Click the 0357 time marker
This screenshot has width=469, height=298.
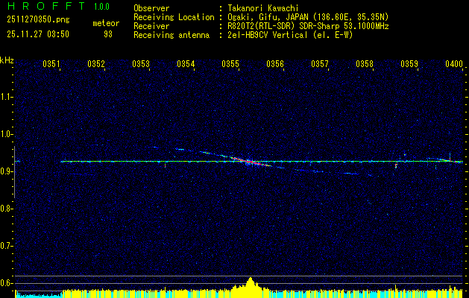point(320,64)
